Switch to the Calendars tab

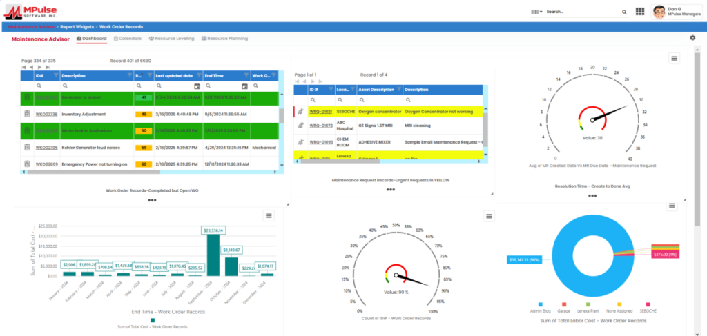point(128,39)
